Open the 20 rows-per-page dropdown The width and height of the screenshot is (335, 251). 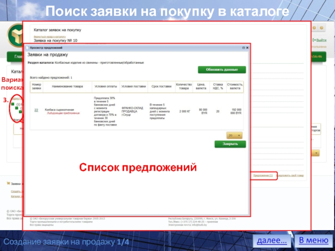234,135
